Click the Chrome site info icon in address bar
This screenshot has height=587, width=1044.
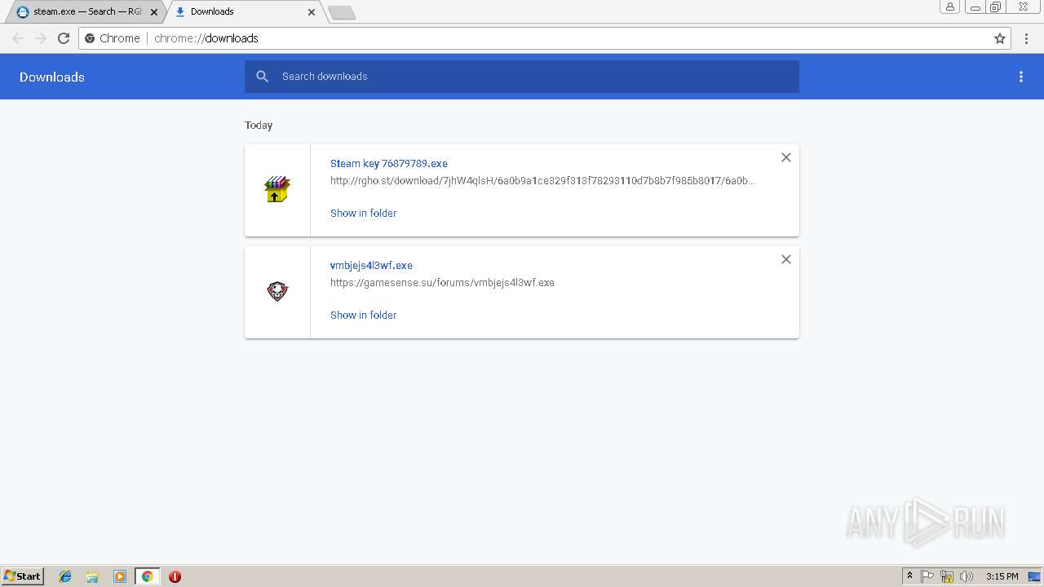[91, 38]
